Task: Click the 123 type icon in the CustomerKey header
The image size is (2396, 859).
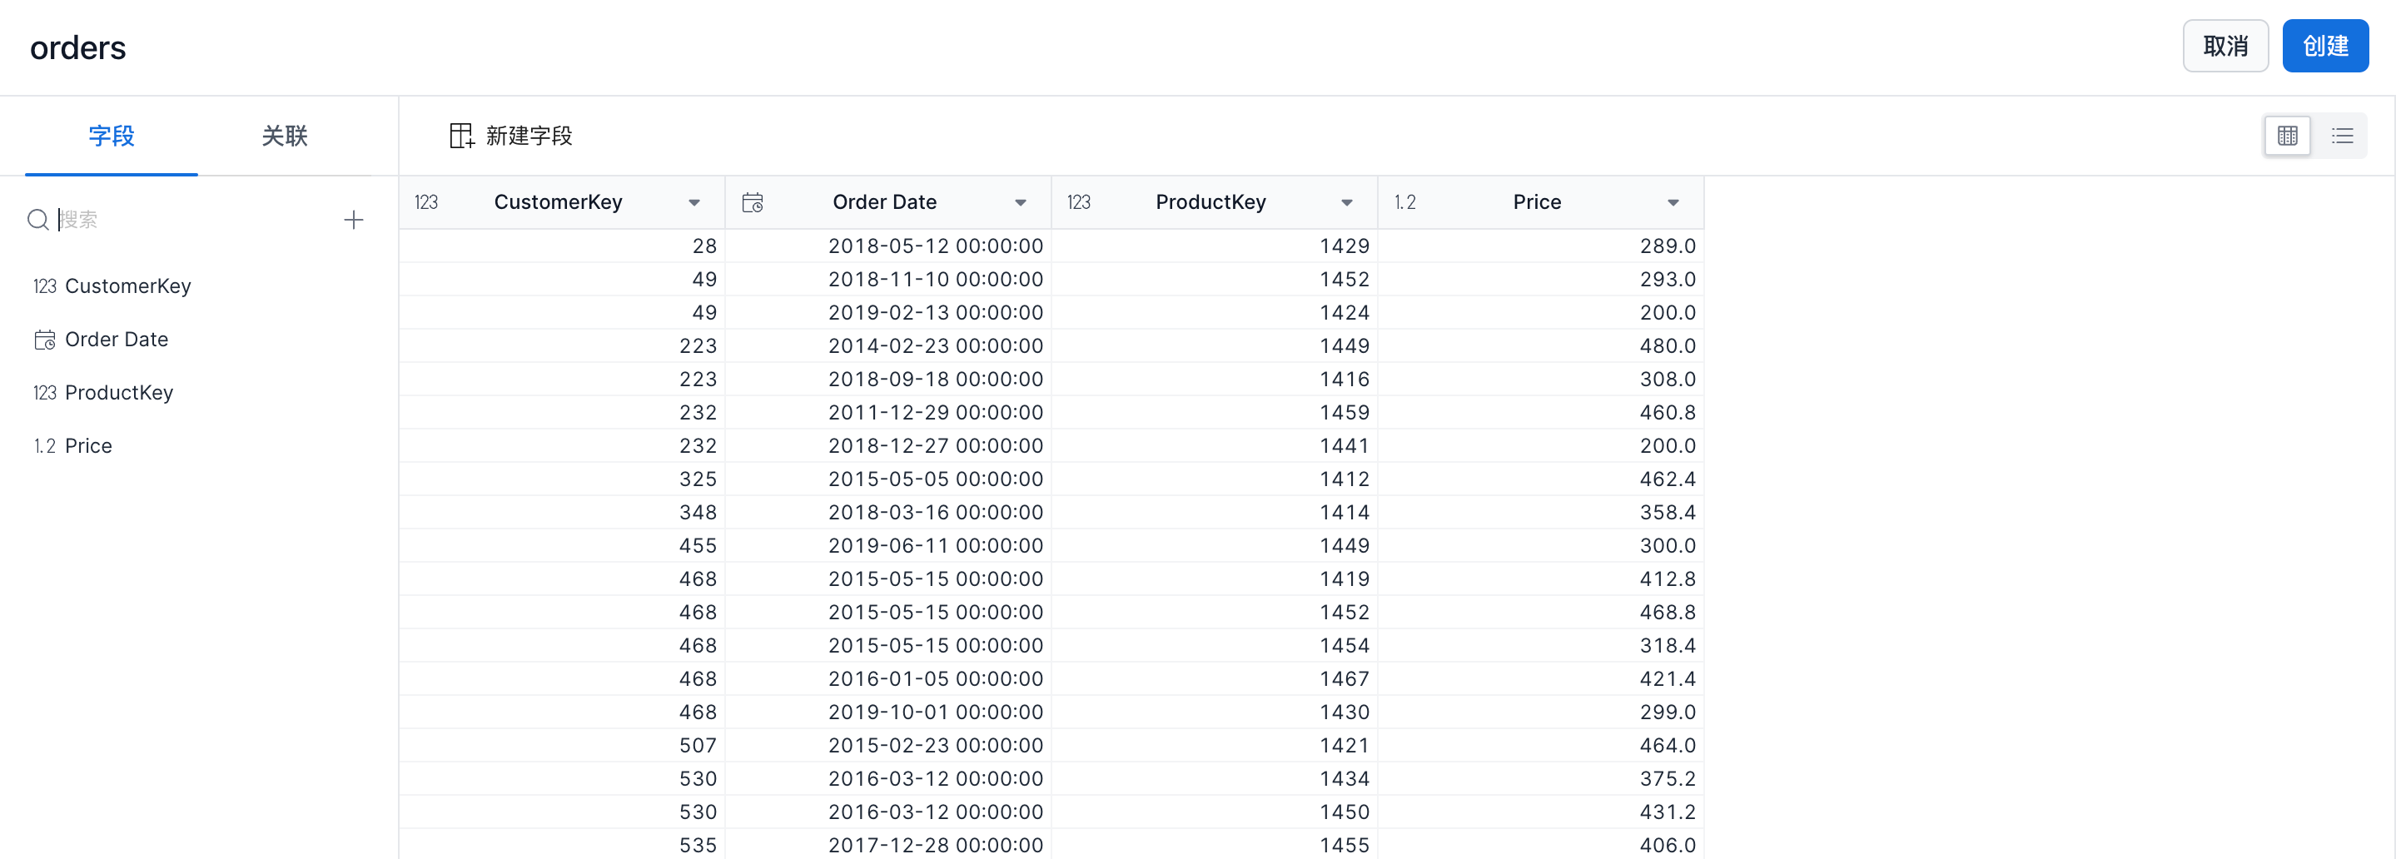Action: pyautogui.click(x=426, y=202)
